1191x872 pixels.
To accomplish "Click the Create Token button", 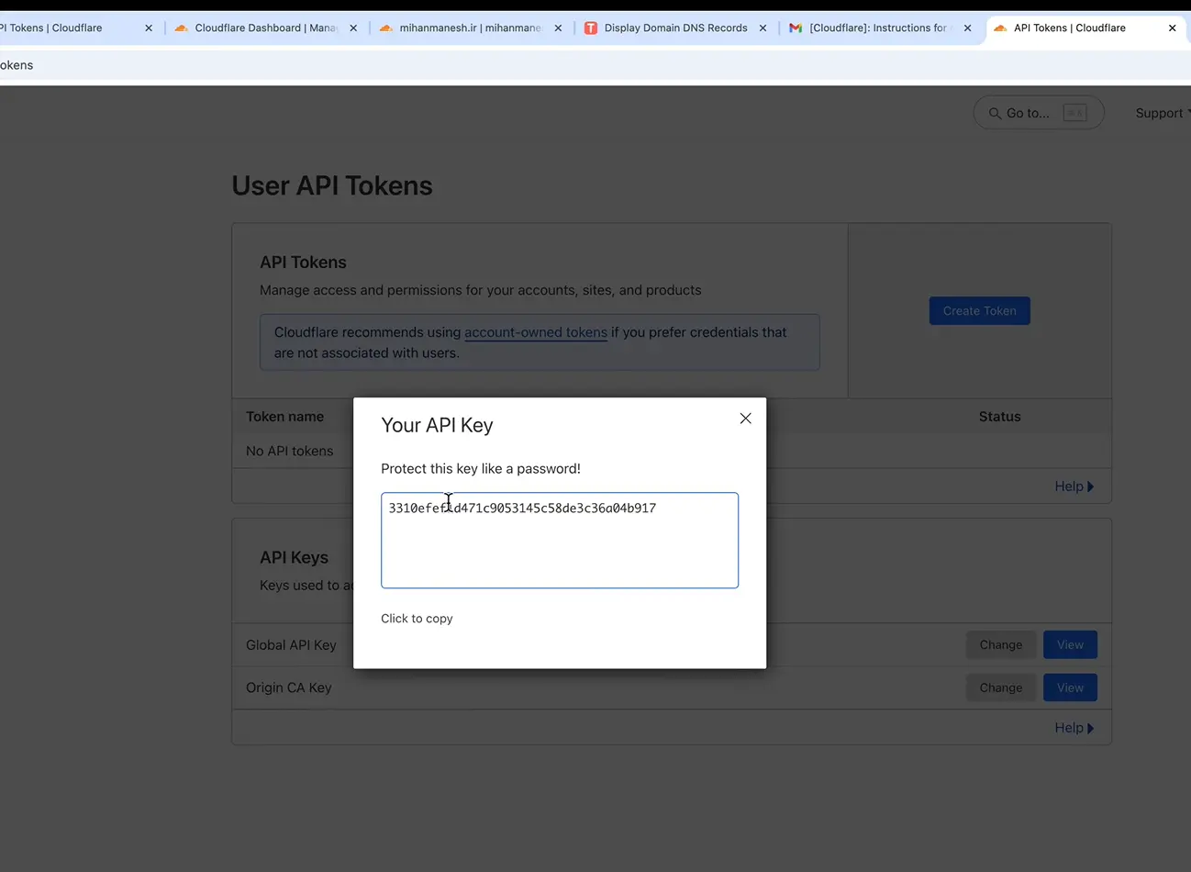I will pos(979,311).
